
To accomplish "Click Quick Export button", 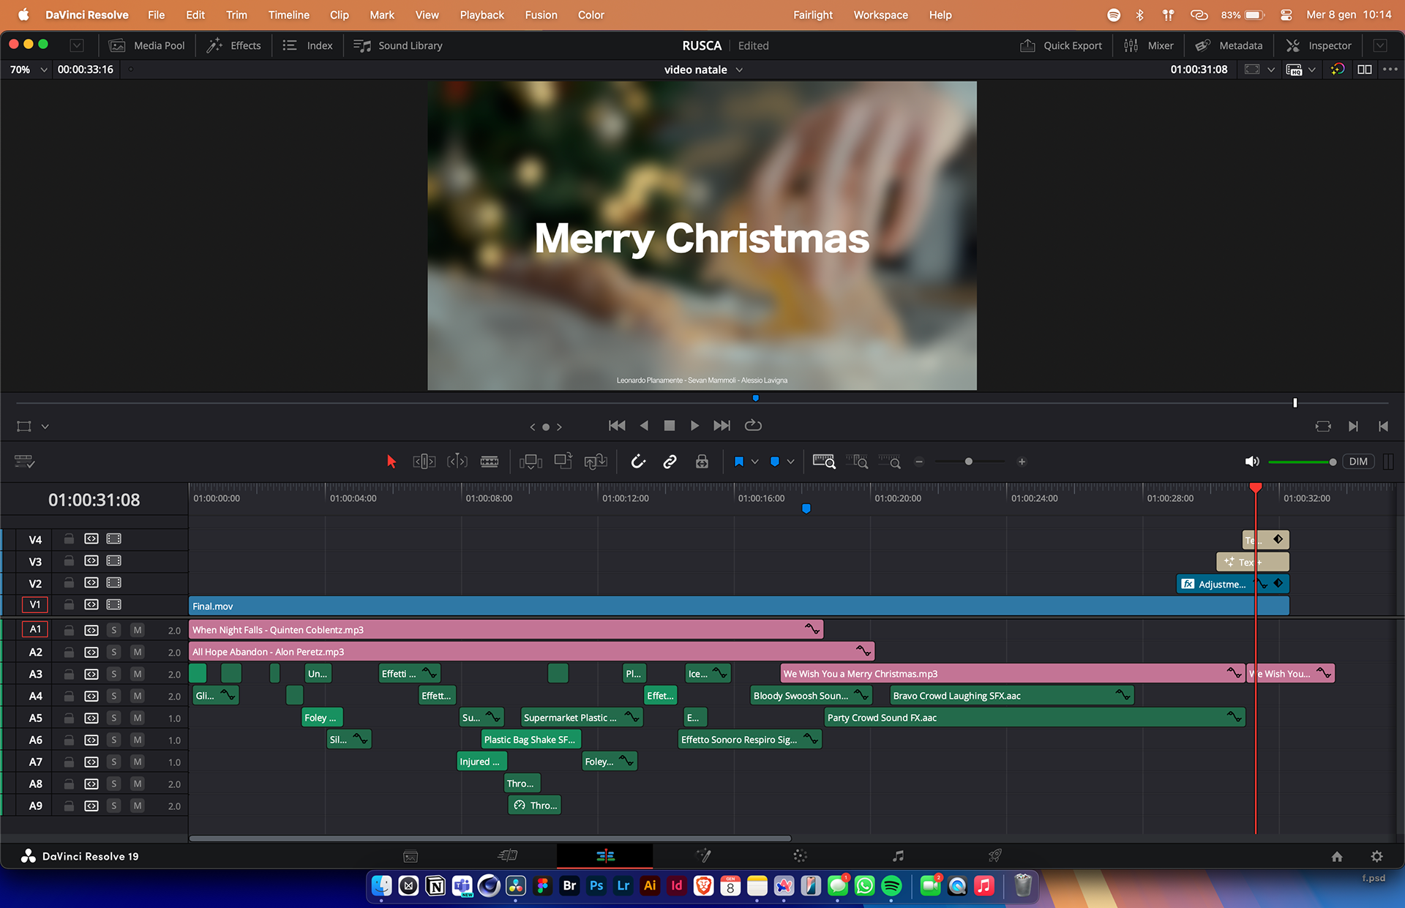I will click(1061, 45).
